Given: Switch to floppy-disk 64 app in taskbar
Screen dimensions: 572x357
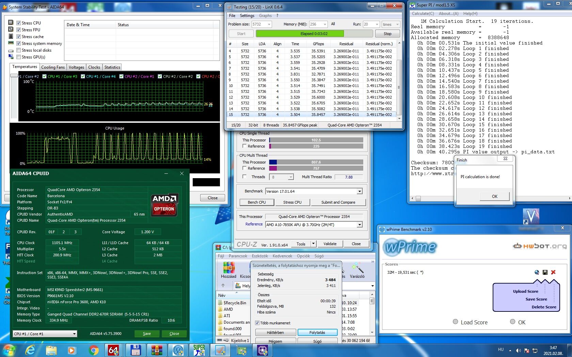Looking at the screenshot, I should (136, 350).
